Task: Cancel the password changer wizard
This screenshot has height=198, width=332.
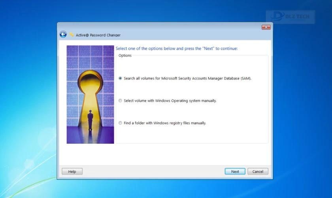Action: (x=258, y=171)
